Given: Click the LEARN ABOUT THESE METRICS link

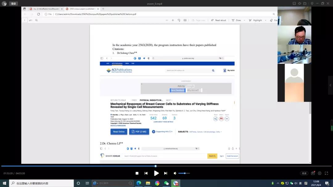Looking at the screenshot, I should [x=163, y=122].
